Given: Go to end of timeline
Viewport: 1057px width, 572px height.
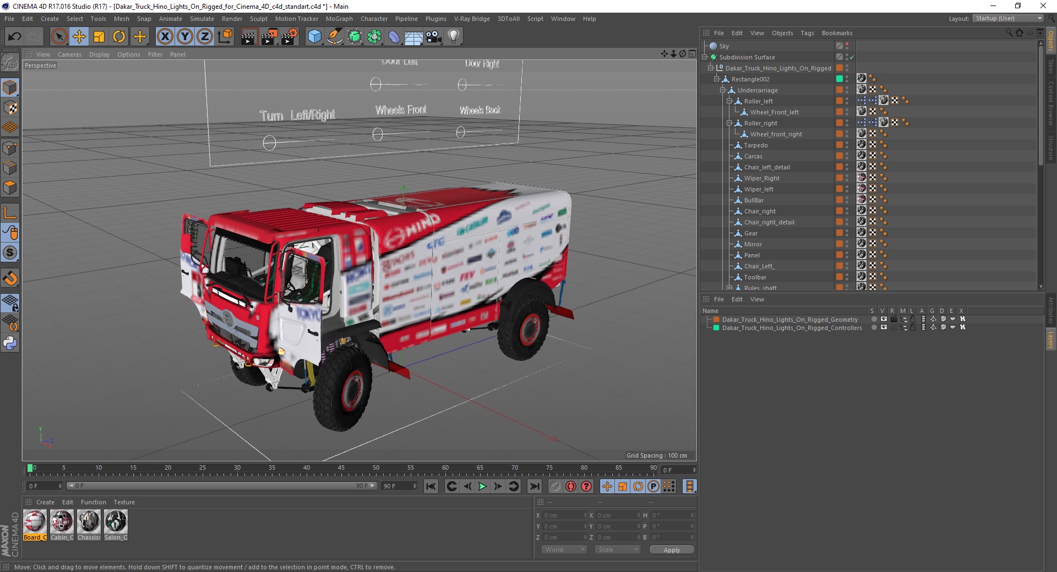Looking at the screenshot, I should pos(534,486).
